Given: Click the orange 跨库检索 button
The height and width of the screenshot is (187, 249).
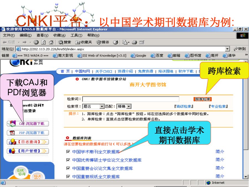Looking at the screenshot, I should pos(203,99).
